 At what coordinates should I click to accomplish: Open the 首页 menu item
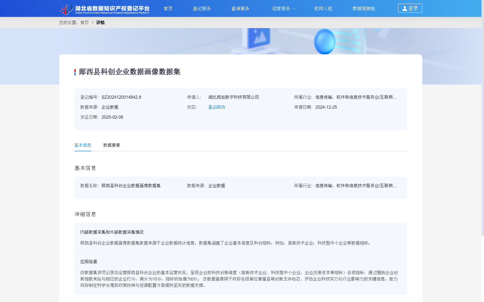click(x=168, y=8)
